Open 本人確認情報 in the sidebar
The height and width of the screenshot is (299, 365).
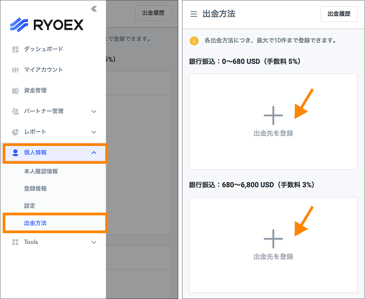[40, 171]
